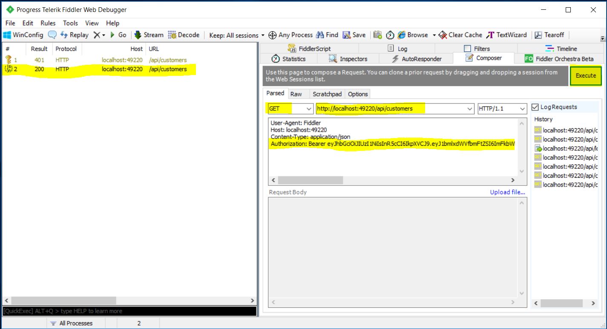Sort sessions by Host column header
The width and height of the screenshot is (607, 329).
click(113, 49)
